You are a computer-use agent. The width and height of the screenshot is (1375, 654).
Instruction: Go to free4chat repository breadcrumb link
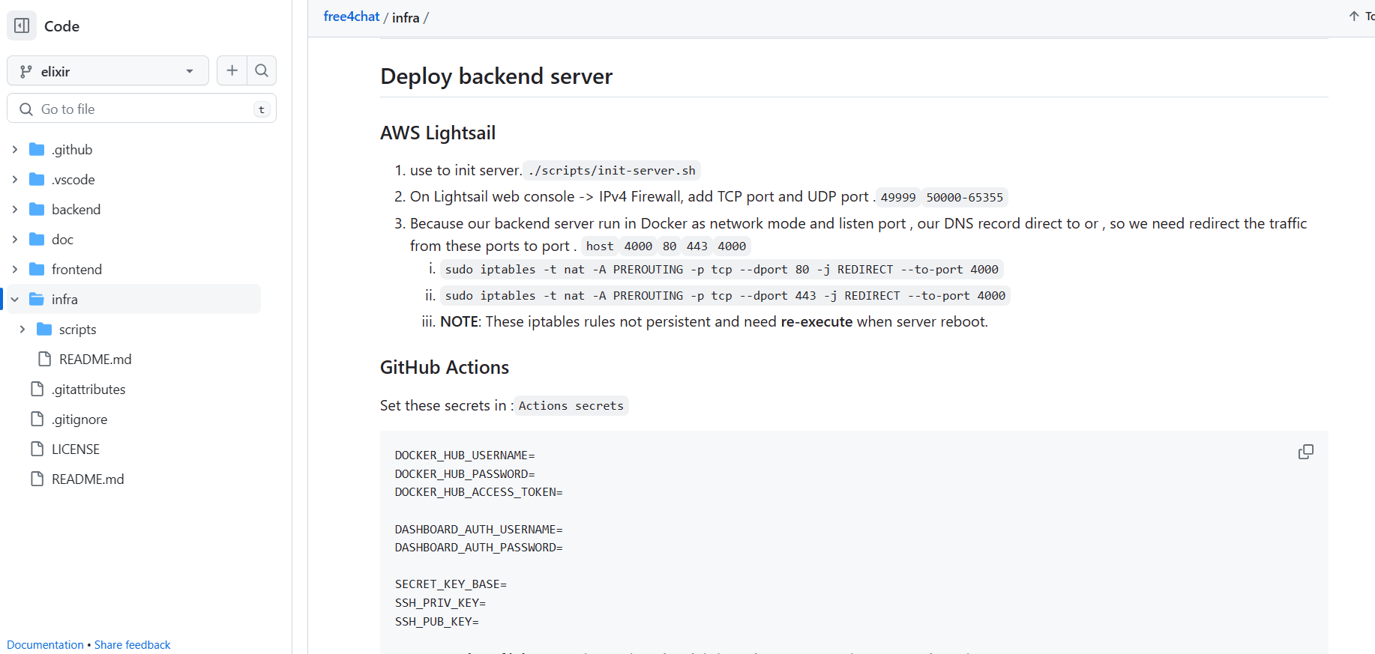(x=351, y=16)
